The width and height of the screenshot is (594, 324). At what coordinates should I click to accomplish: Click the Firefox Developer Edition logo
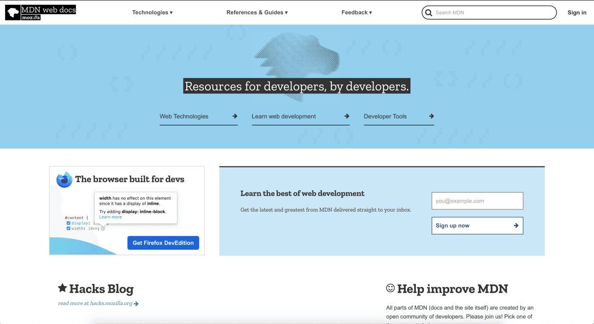[64, 180]
